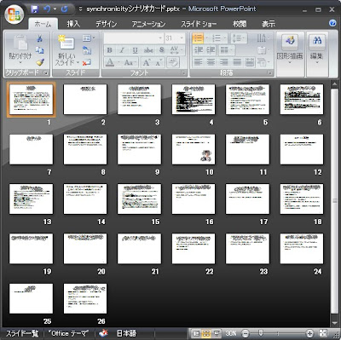Decrease list indent level
Screen dimensions: 341x340
coord(199,50)
